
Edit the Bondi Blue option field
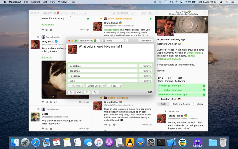tap(103, 66)
